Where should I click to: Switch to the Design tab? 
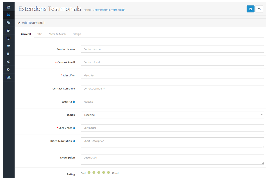tap(77, 34)
